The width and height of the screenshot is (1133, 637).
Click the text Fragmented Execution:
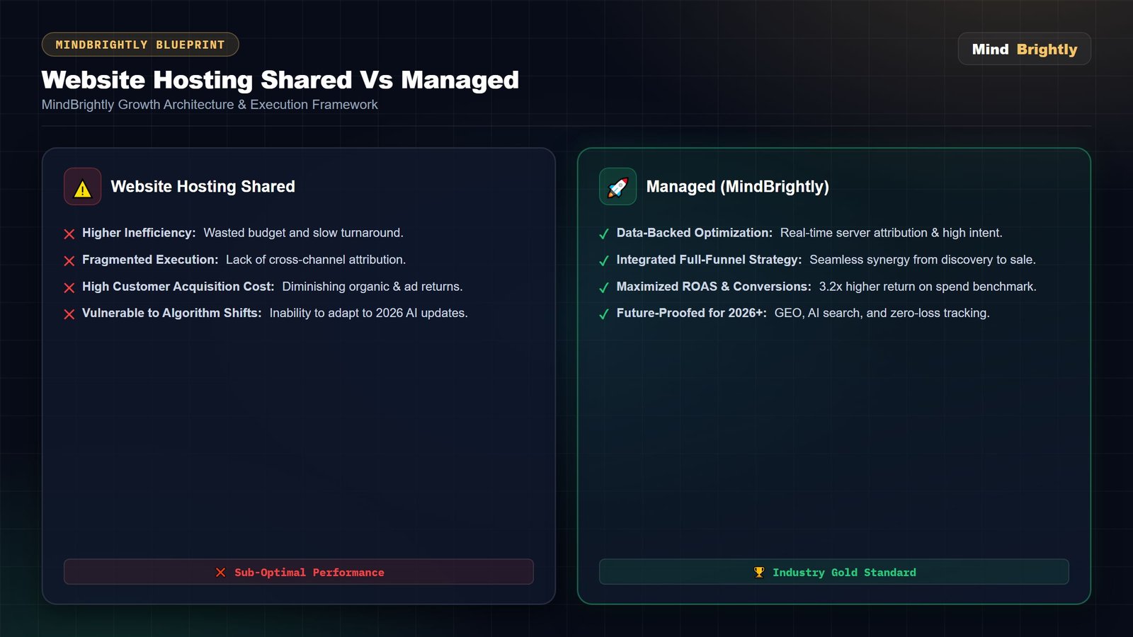coord(150,260)
